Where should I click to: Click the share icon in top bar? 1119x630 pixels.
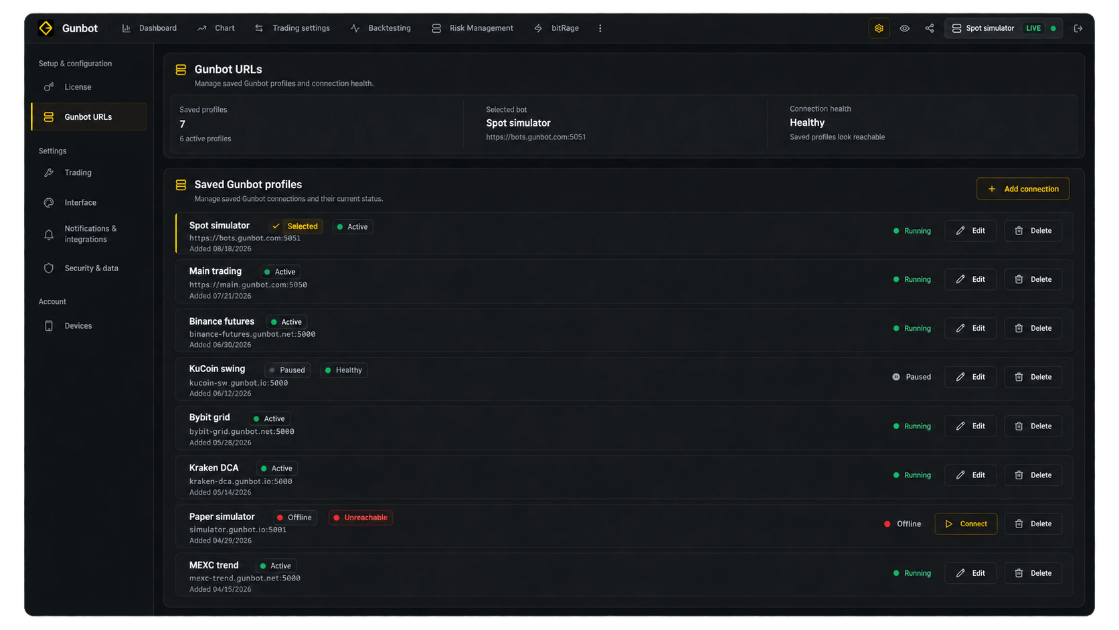(930, 28)
